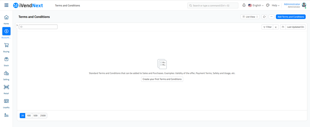Click the search or command bar
Screen dimensions: 310x127
(x=213, y=5)
